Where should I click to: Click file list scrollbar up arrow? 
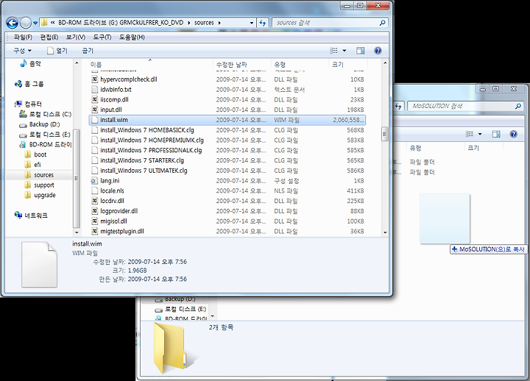385,63
